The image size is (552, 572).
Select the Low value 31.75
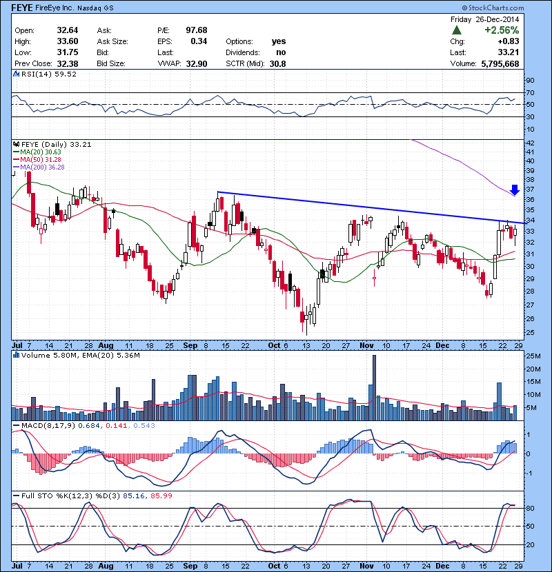tap(67, 52)
